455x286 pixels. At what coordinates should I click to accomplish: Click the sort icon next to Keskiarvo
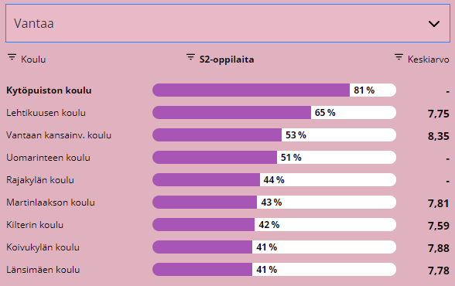[x=399, y=57]
